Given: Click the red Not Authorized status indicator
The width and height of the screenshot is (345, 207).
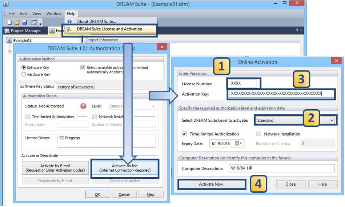Looking at the screenshot, I should [83, 106].
